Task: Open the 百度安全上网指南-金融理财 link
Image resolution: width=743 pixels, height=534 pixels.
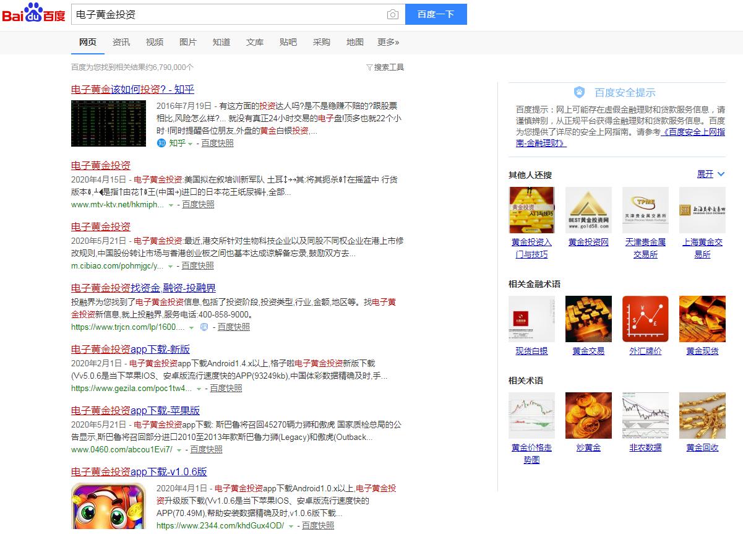Action: [621, 137]
